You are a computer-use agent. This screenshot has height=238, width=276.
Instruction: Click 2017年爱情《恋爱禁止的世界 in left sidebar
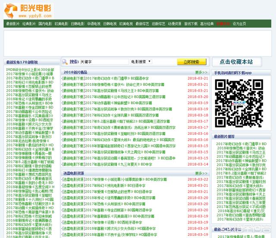tap(29, 86)
